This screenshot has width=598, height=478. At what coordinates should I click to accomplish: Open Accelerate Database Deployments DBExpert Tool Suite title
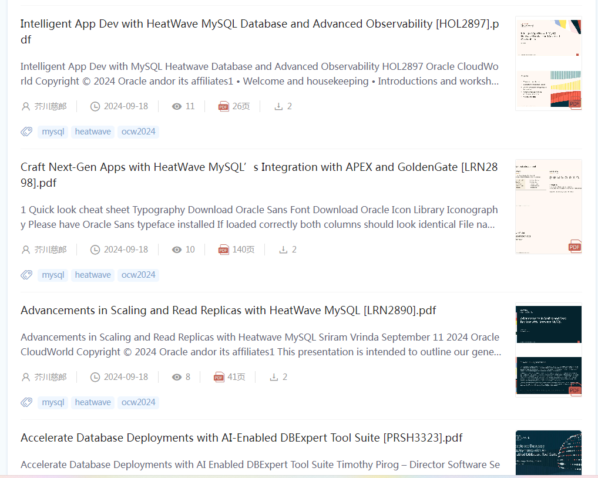point(241,437)
